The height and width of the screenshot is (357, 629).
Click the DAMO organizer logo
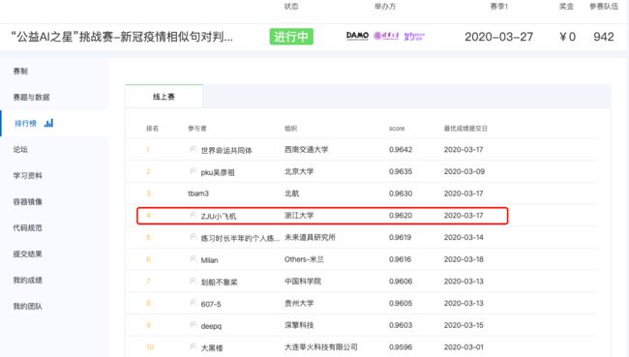click(x=357, y=36)
